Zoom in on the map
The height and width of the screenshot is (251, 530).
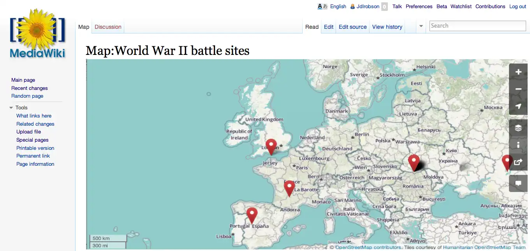pos(518,72)
